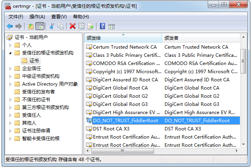Select the 证书注册申请 folder
Image resolution: width=252 pixels, height=167 pixels.
(x=32, y=130)
